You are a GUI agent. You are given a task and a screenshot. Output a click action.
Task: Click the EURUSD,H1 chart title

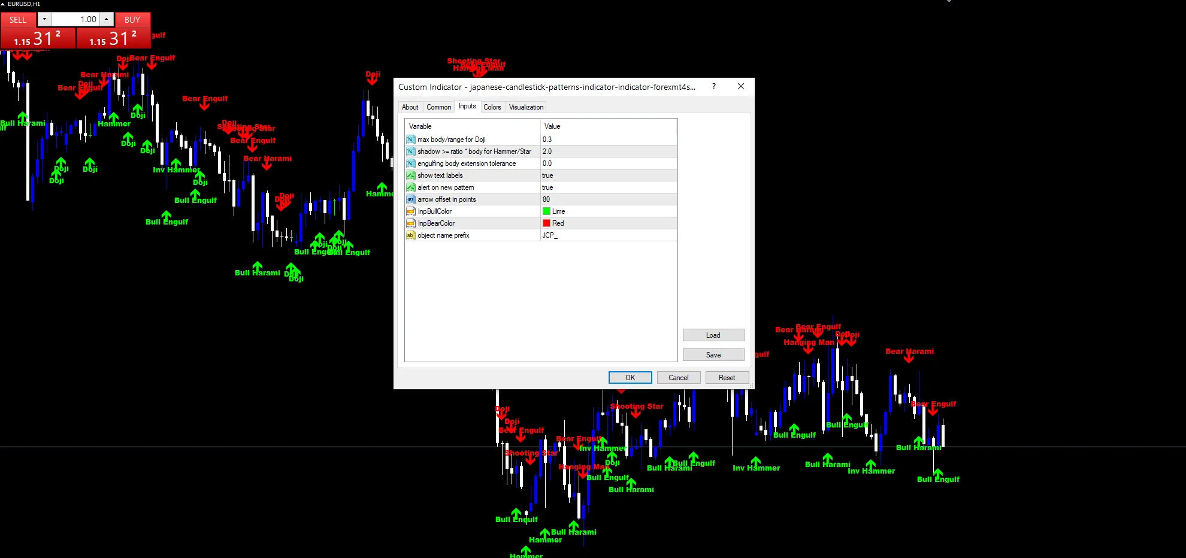24,4
